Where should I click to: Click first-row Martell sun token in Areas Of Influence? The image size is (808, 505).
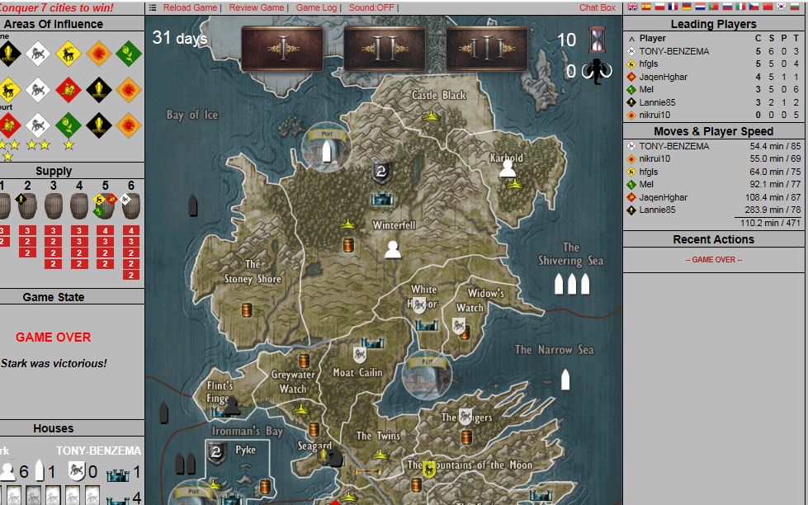[99, 53]
